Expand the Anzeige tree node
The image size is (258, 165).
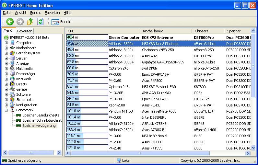click(x=6, y=63)
